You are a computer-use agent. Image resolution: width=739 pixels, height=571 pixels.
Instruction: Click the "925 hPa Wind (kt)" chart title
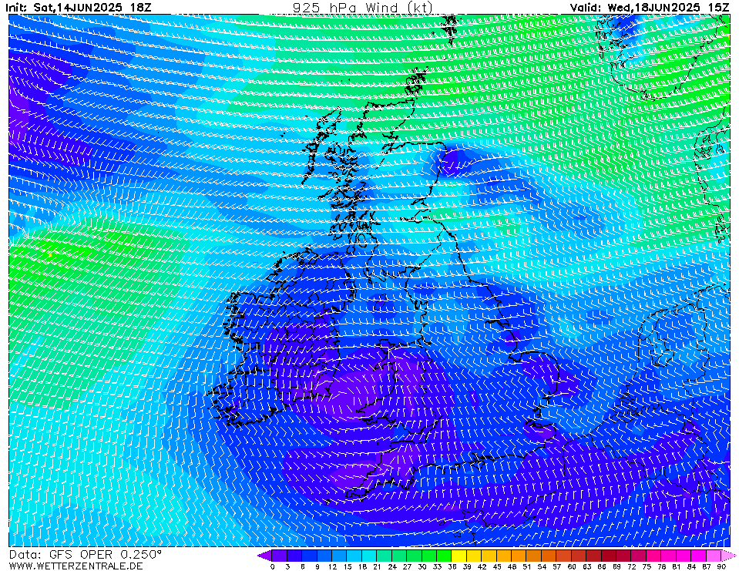362,7
